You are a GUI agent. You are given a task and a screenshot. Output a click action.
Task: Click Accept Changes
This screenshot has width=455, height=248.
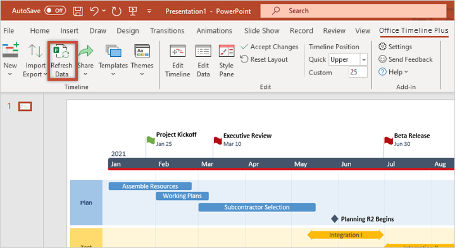pyautogui.click(x=270, y=47)
